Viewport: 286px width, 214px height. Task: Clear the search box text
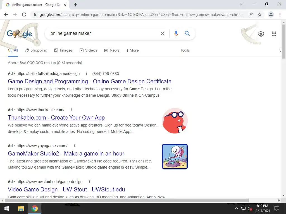point(162,33)
